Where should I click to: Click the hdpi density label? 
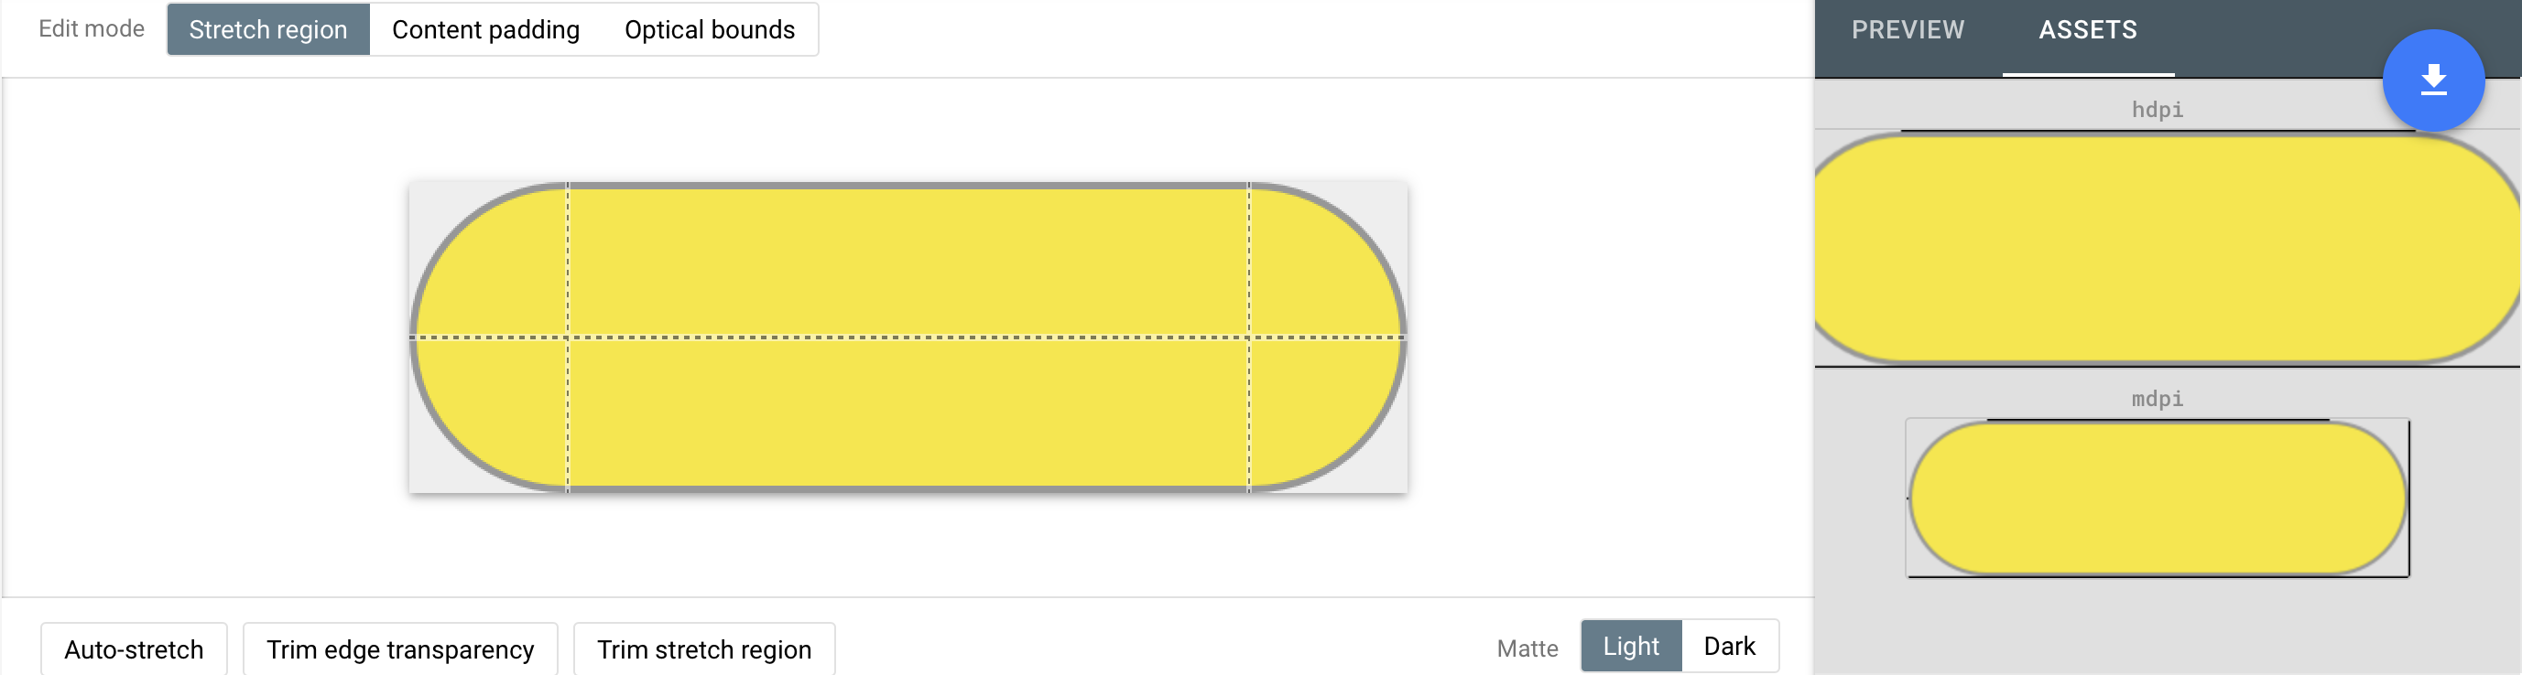(x=2157, y=110)
